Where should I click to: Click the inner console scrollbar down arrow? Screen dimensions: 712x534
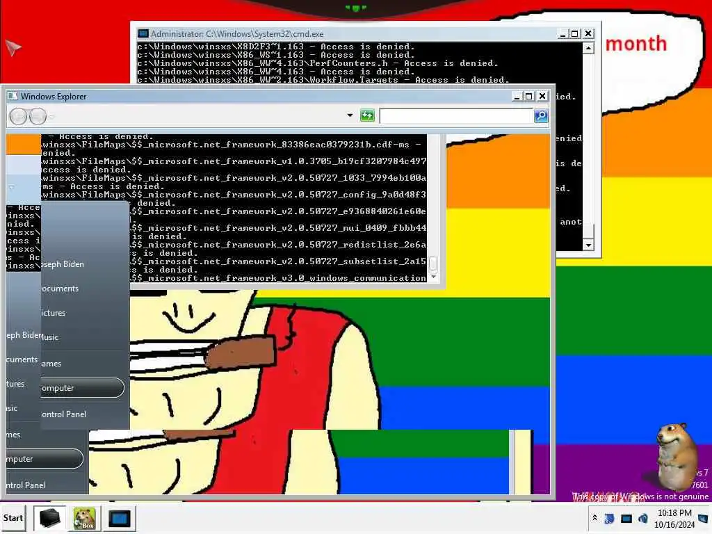(x=434, y=277)
